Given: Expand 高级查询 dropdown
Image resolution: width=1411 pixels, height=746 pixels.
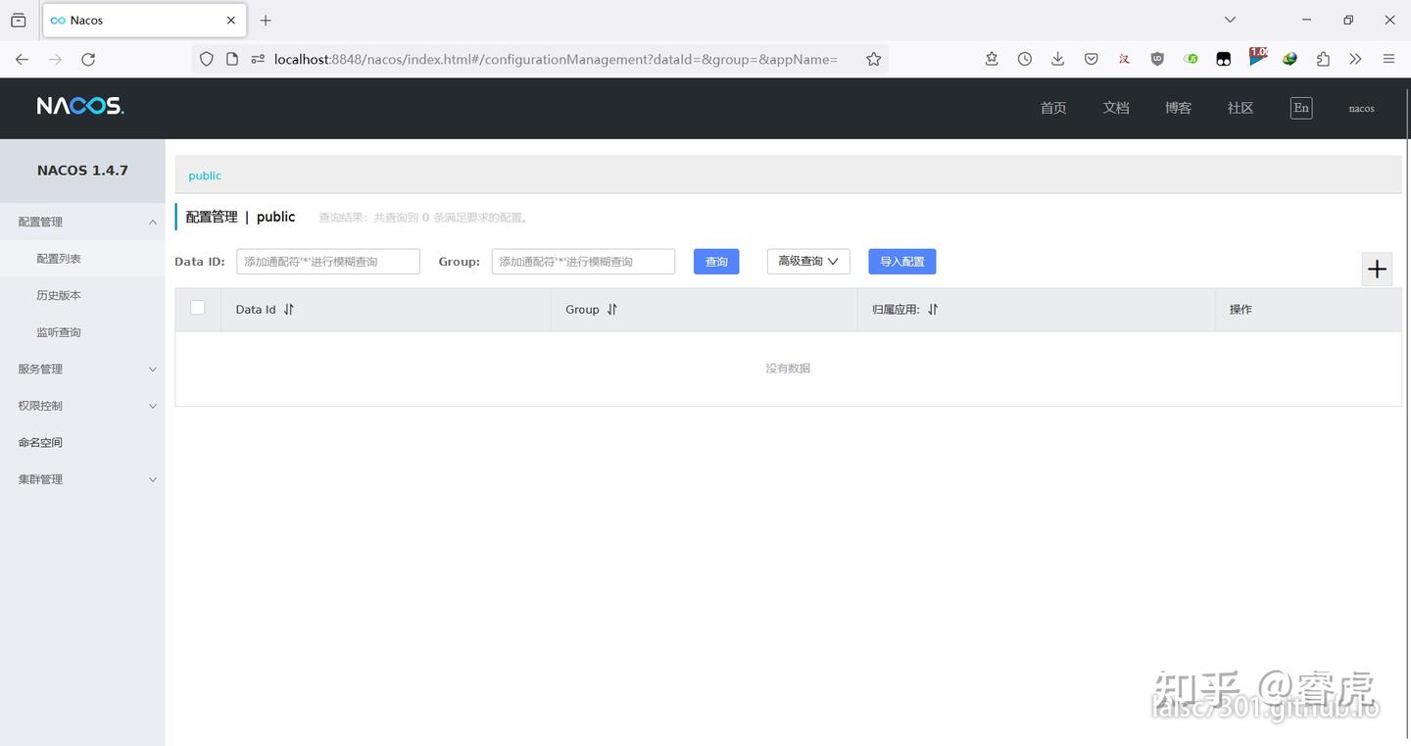Looking at the screenshot, I should click(808, 261).
